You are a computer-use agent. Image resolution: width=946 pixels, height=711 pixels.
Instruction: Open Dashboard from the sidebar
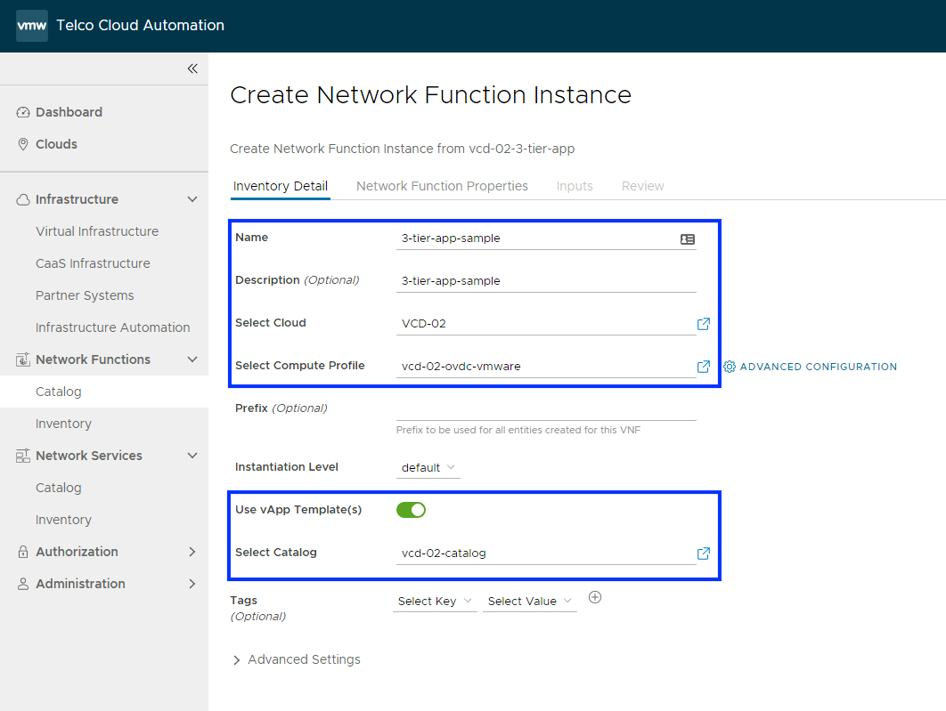tap(69, 112)
